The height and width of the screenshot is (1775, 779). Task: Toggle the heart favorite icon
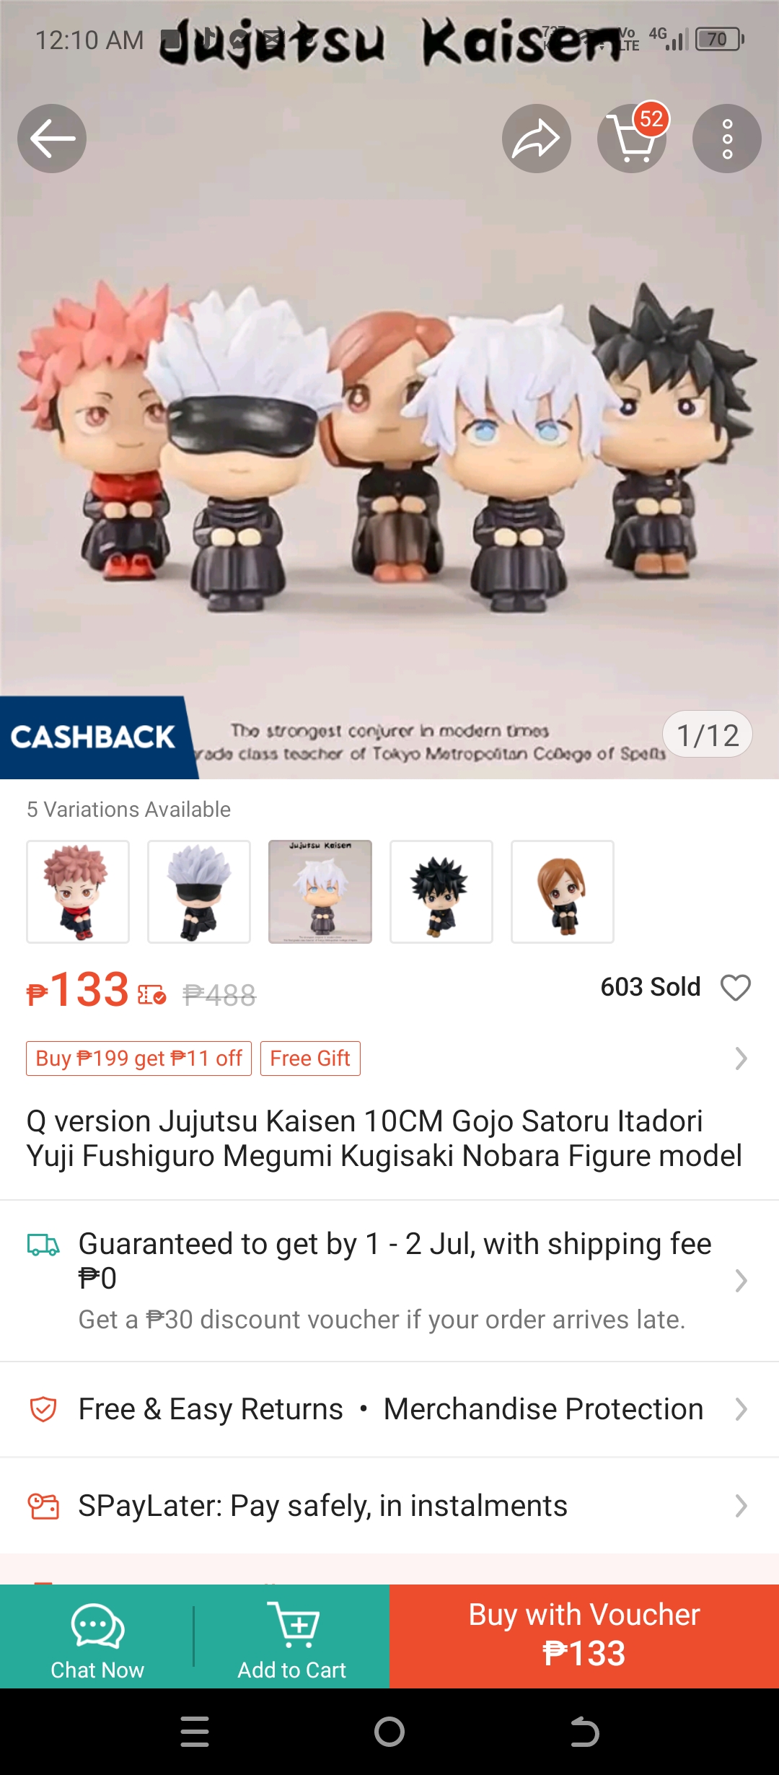(736, 987)
